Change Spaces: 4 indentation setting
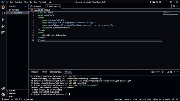 click(x=127, y=99)
